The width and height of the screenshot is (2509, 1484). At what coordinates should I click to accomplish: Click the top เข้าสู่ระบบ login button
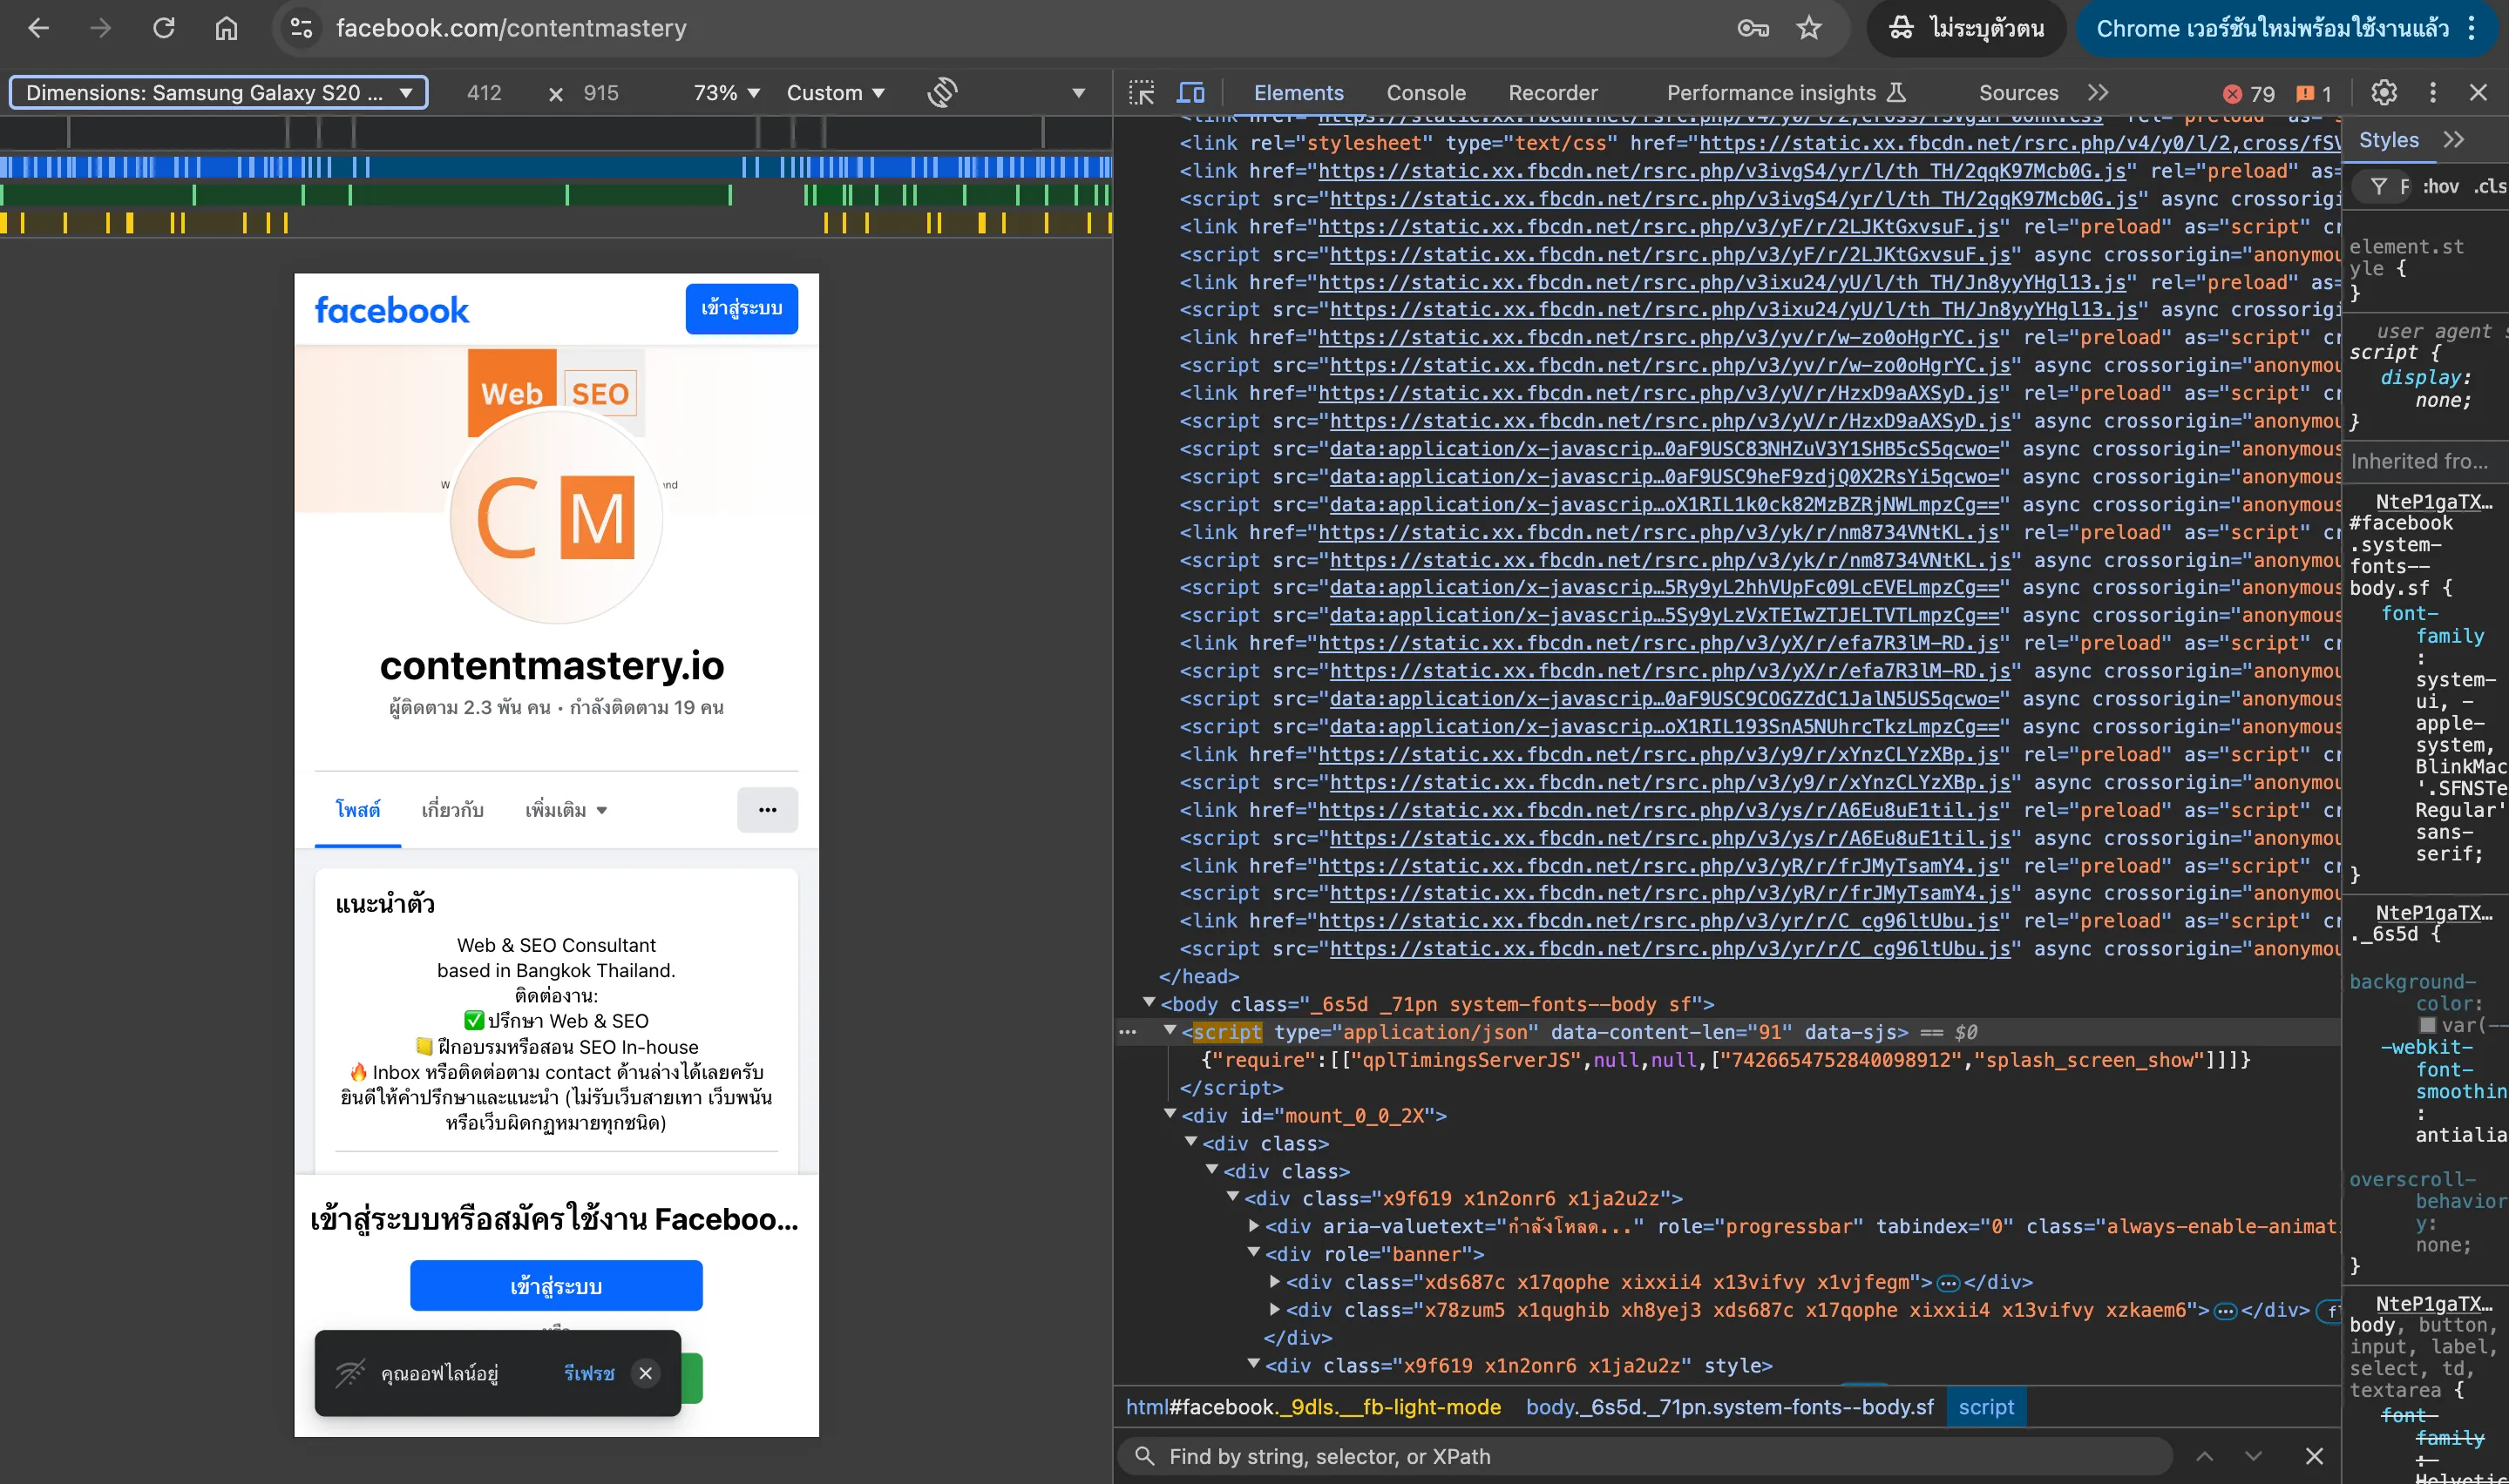[742, 309]
